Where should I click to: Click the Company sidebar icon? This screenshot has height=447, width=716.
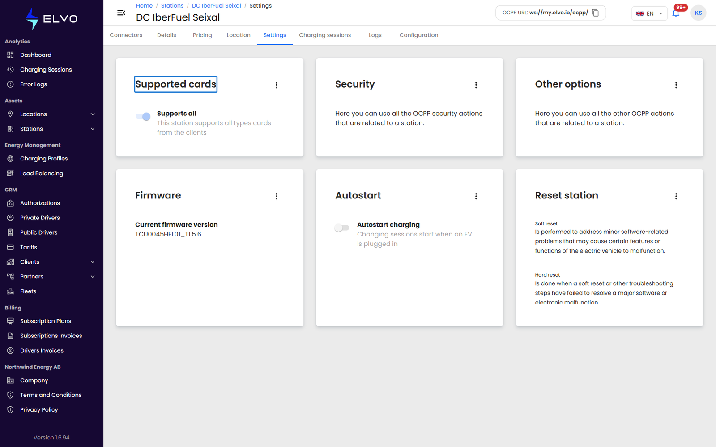point(10,380)
